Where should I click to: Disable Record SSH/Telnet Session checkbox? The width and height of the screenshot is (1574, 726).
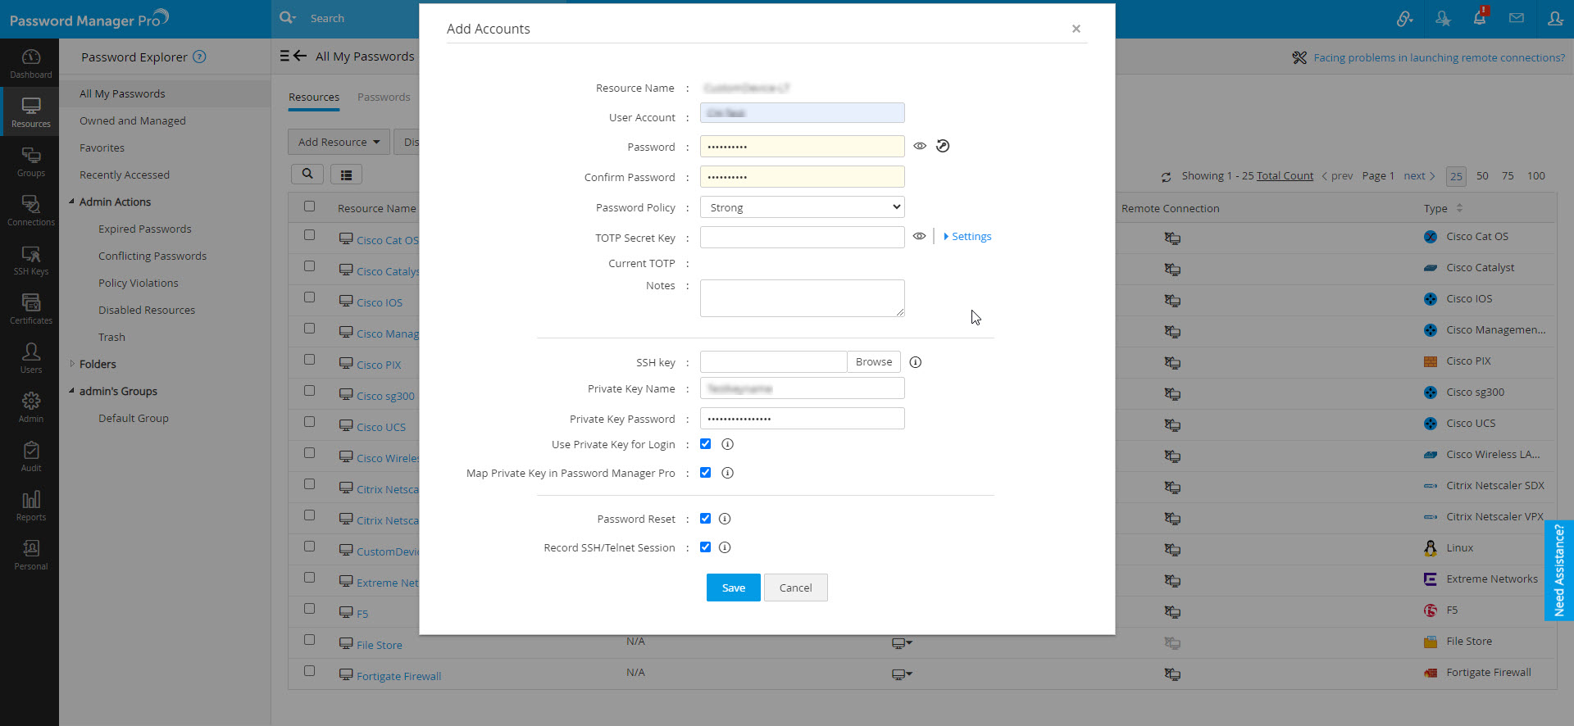tap(705, 547)
